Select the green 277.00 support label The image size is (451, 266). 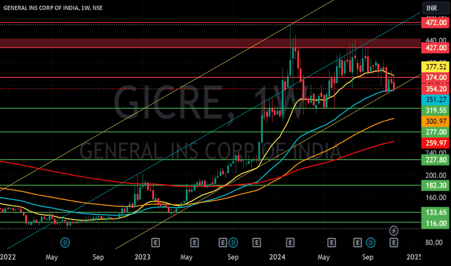pos(435,132)
